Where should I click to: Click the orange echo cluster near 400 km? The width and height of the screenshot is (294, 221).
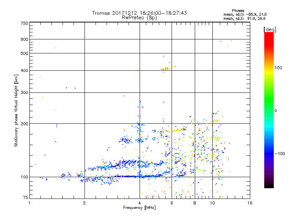[166, 69]
